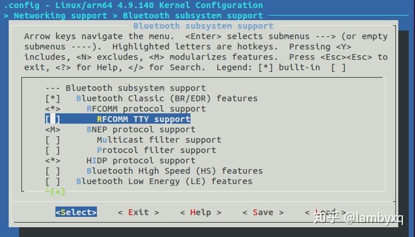415x237 pixels.
Task: Change BNEP protocol support module marker
Action: click(53, 129)
